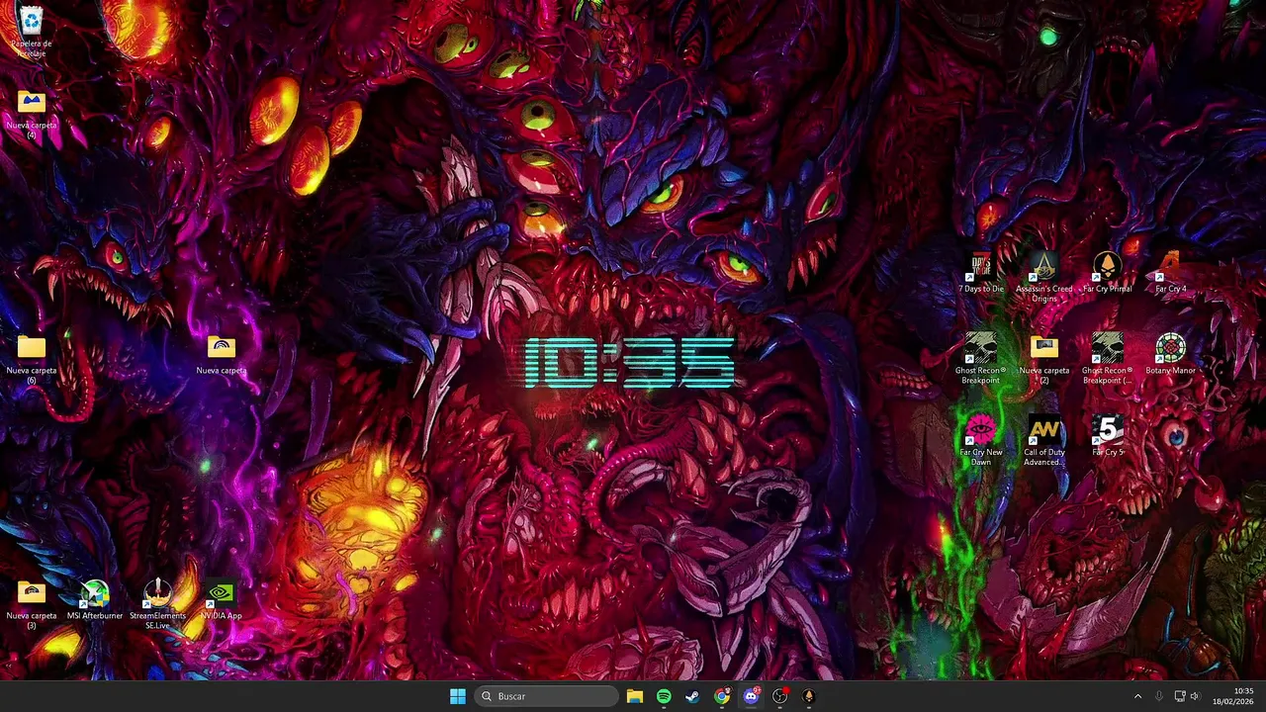Select the Far Cry Primal desktop shortcut
The height and width of the screenshot is (712, 1266).
(1107, 273)
